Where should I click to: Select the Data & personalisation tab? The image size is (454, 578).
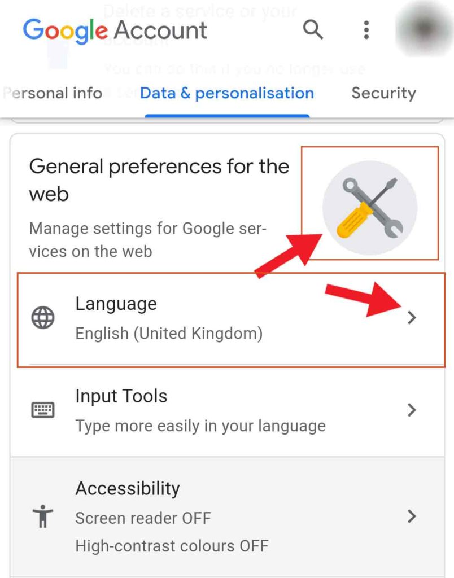point(228,93)
